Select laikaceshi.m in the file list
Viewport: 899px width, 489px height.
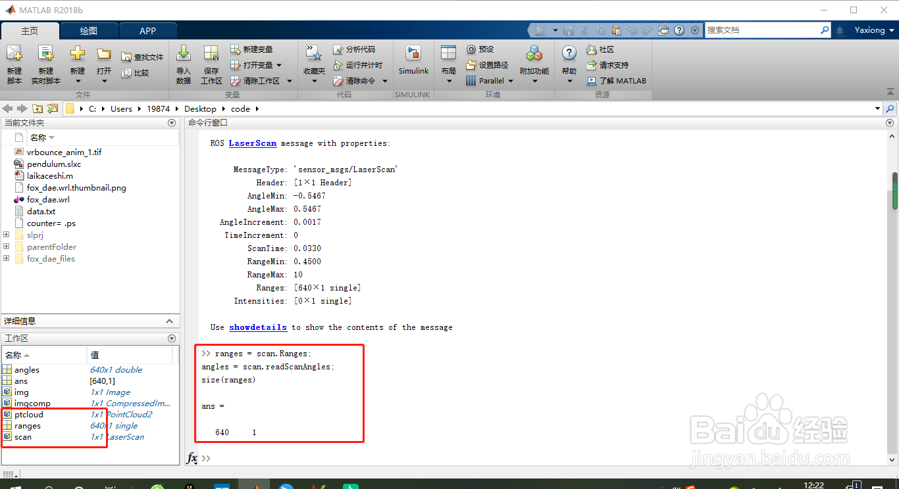pyautogui.click(x=50, y=175)
